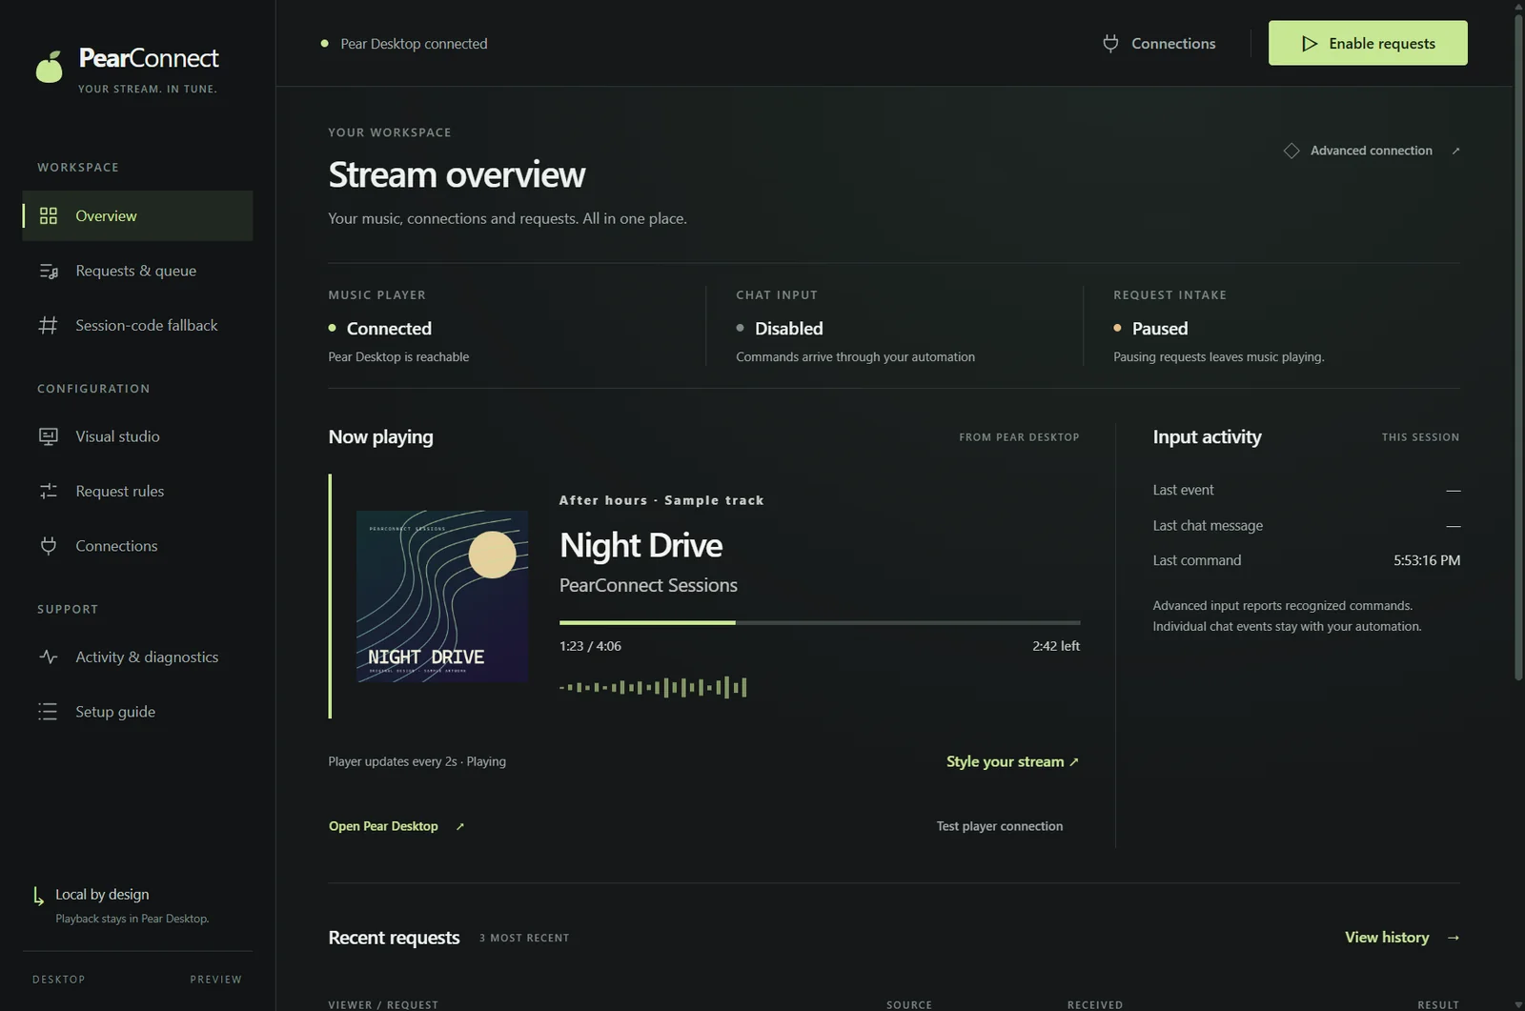Click the external arrow after Advanced connection
Viewport: 1525px width, 1011px height.
(1455, 151)
